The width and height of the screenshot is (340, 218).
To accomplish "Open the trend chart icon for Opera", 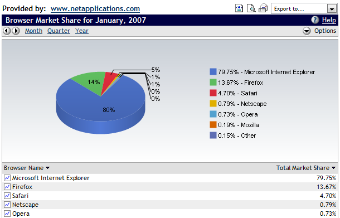I will 7,214.
